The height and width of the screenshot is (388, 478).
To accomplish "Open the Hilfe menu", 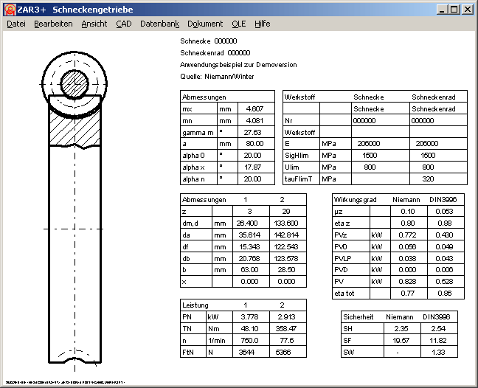I will 262,24.
